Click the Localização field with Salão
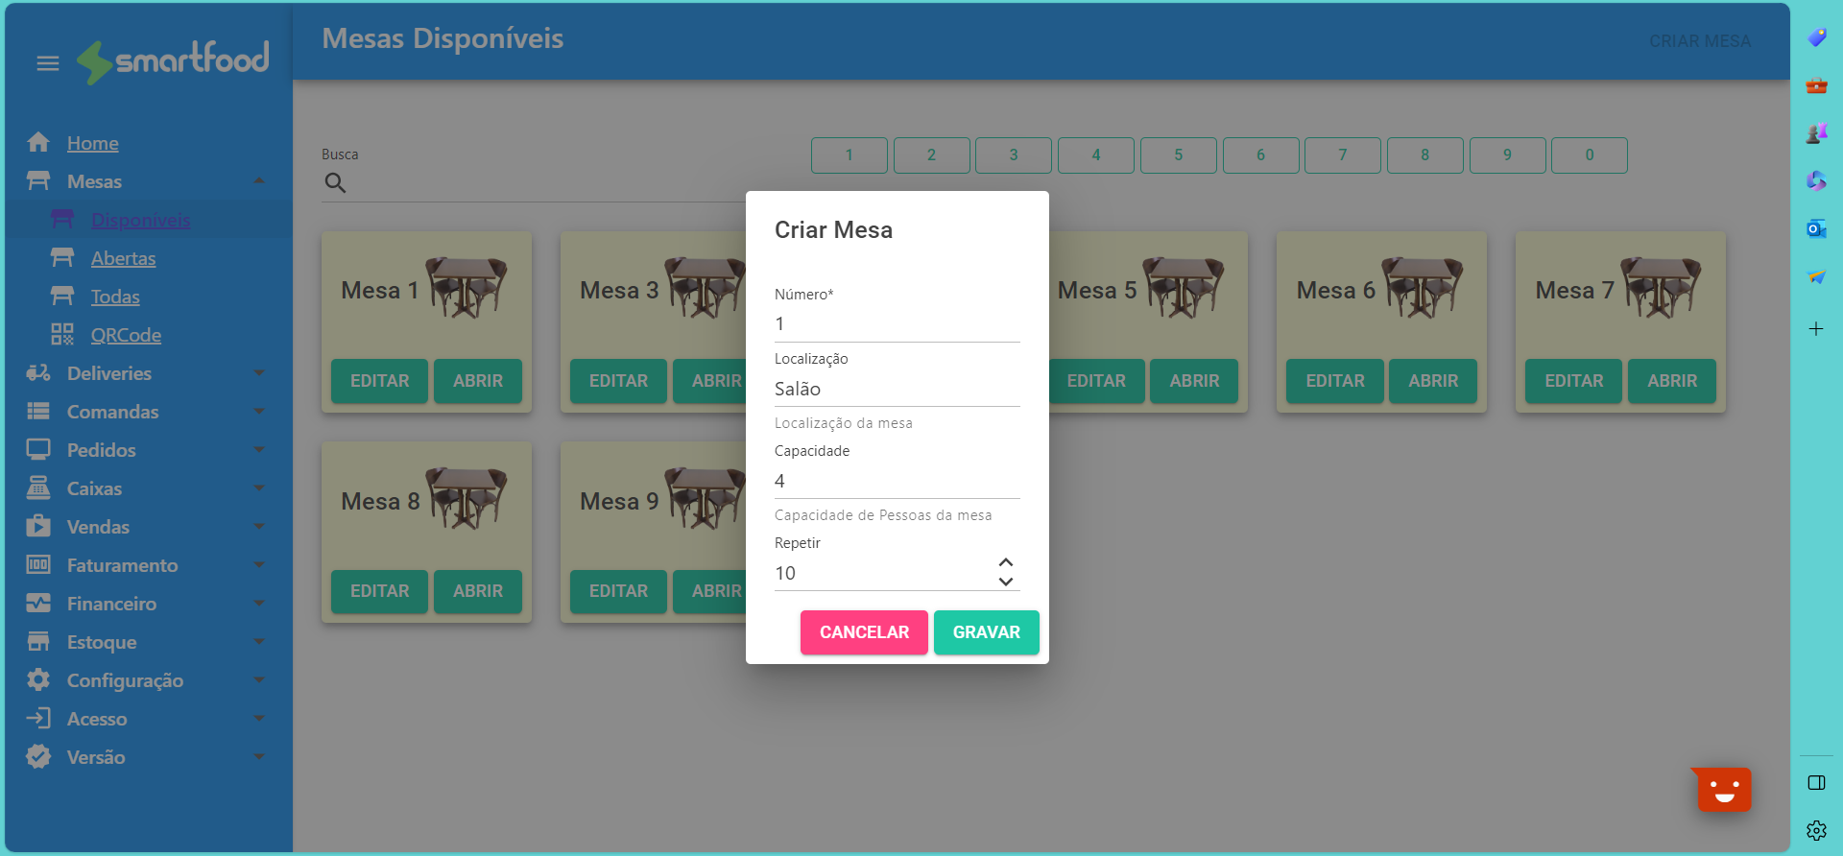 coord(896,389)
